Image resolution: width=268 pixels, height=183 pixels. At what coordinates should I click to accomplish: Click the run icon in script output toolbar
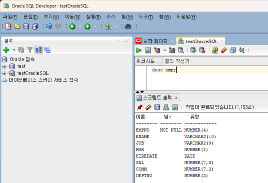point(175,107)
